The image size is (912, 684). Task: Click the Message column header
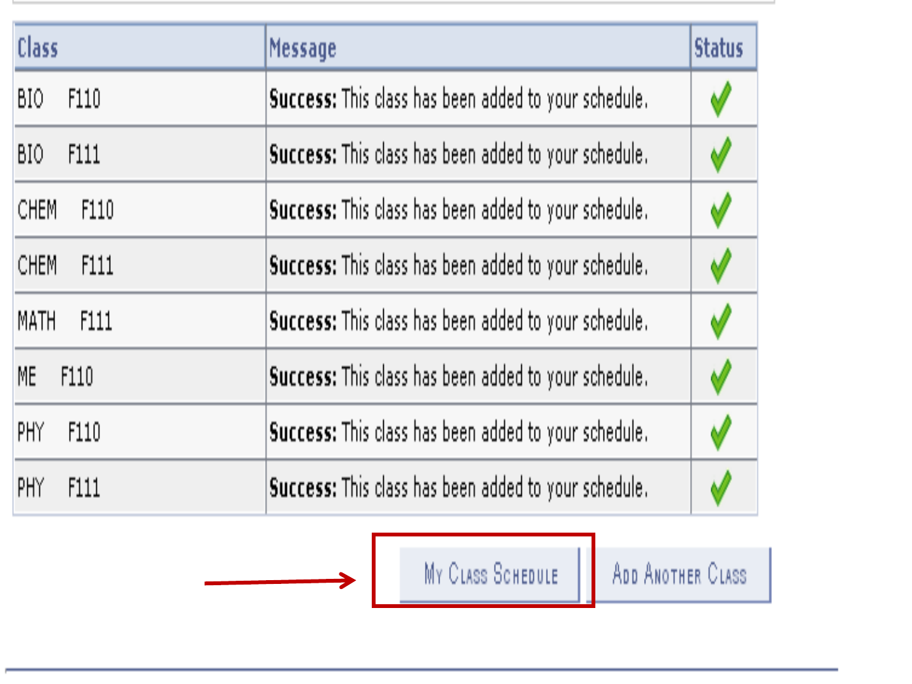(x=303, y=48)
